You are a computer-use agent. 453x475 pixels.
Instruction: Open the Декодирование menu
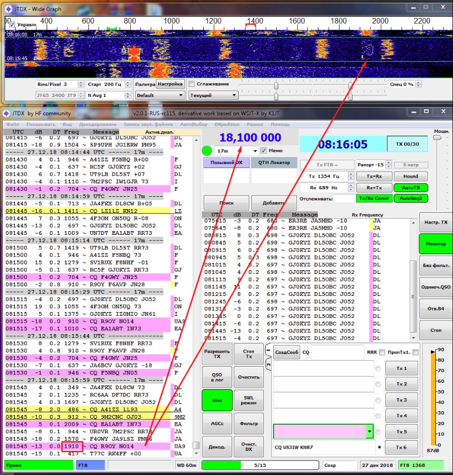[98, 124]
